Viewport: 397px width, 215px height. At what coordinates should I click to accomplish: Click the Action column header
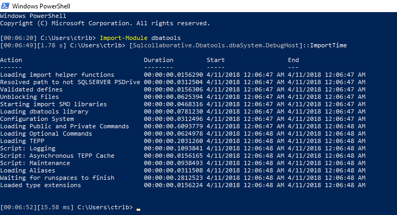11,60
